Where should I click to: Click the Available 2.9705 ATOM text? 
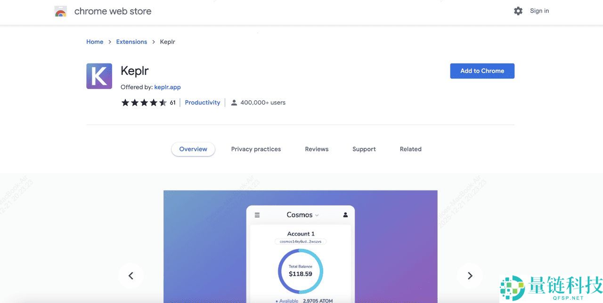[304, 300]
